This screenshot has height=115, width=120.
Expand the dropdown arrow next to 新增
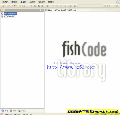(28, 6)
